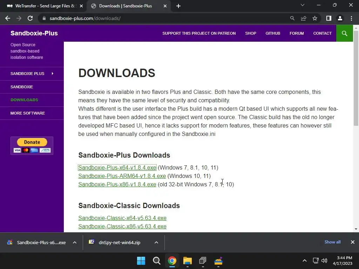The image size is (359, 269).
Task: Open the Windows Start menu
Action: click(x=141, y=261)
